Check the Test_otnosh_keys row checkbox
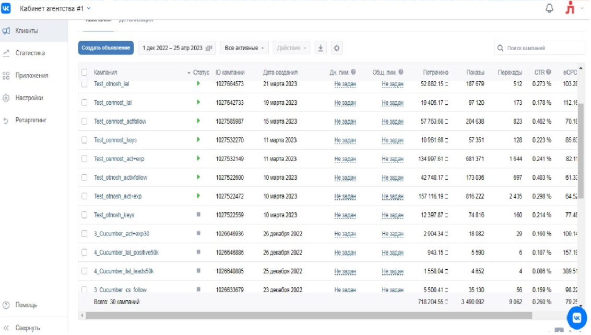Image resolution: width=591 pixels, height=335 pixels. [85, 215]
